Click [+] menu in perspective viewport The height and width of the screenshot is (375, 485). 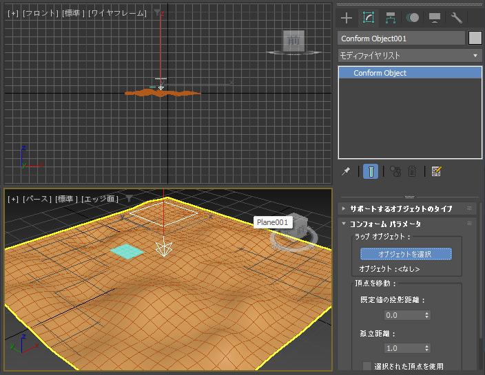[13, 199]
